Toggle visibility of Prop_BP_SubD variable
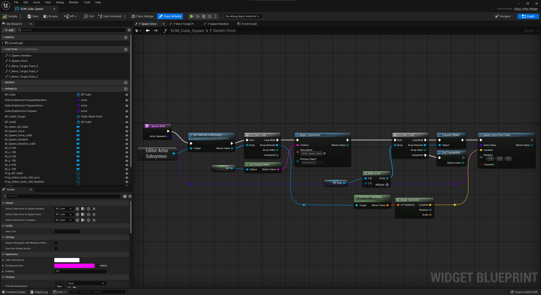Screen dimensions: 541x295 click(x=127, y=174)
